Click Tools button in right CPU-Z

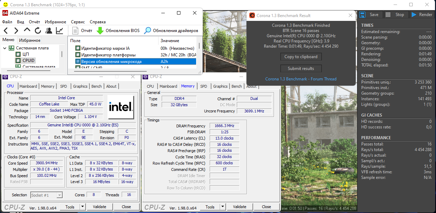[210, 207]
